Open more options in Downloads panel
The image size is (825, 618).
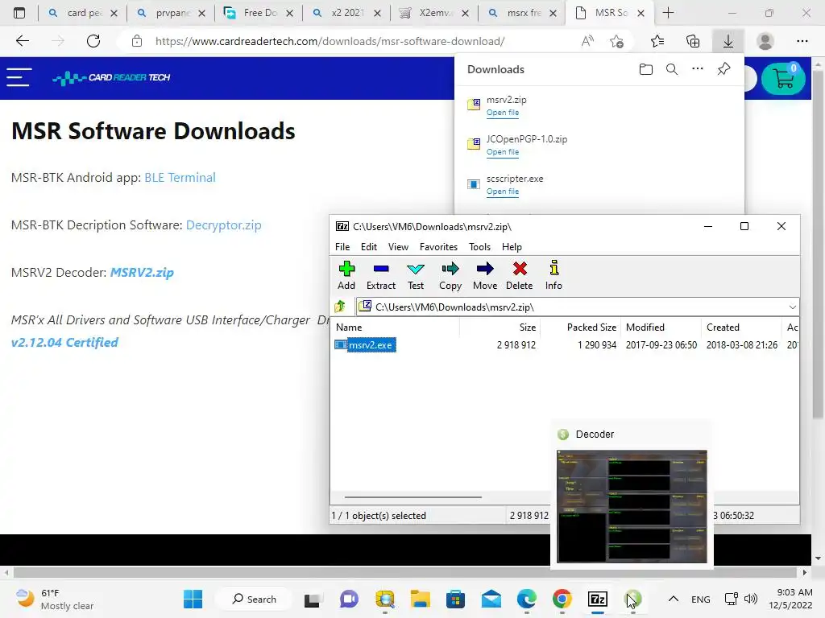[698, 69]
